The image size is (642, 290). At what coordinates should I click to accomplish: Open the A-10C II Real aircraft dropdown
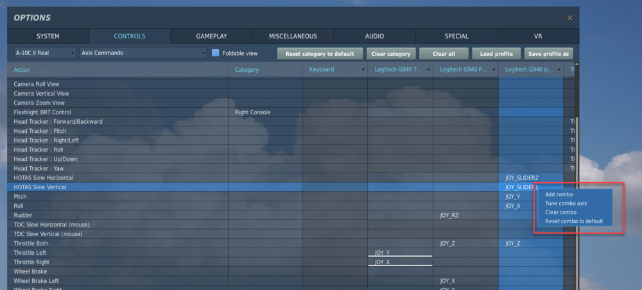coord(45,53)
